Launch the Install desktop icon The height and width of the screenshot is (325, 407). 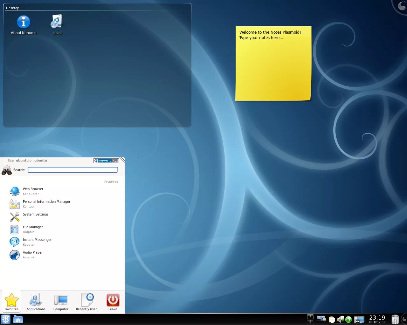tap(57, 25)
